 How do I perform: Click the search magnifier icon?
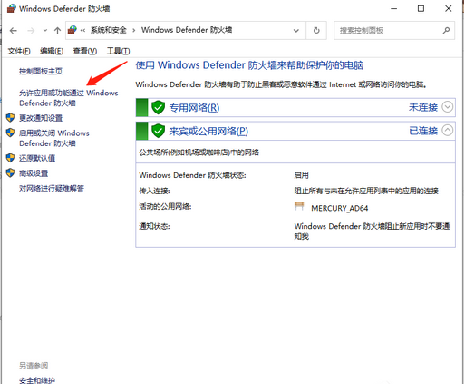tap(446, 31)
